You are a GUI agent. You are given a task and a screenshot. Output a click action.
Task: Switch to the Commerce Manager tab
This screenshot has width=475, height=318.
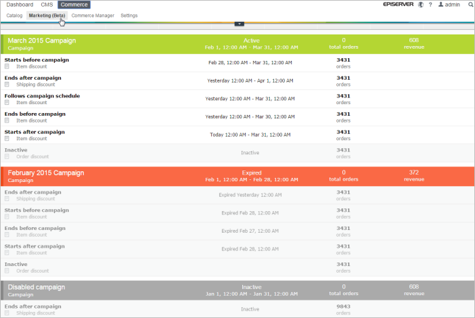93,15
